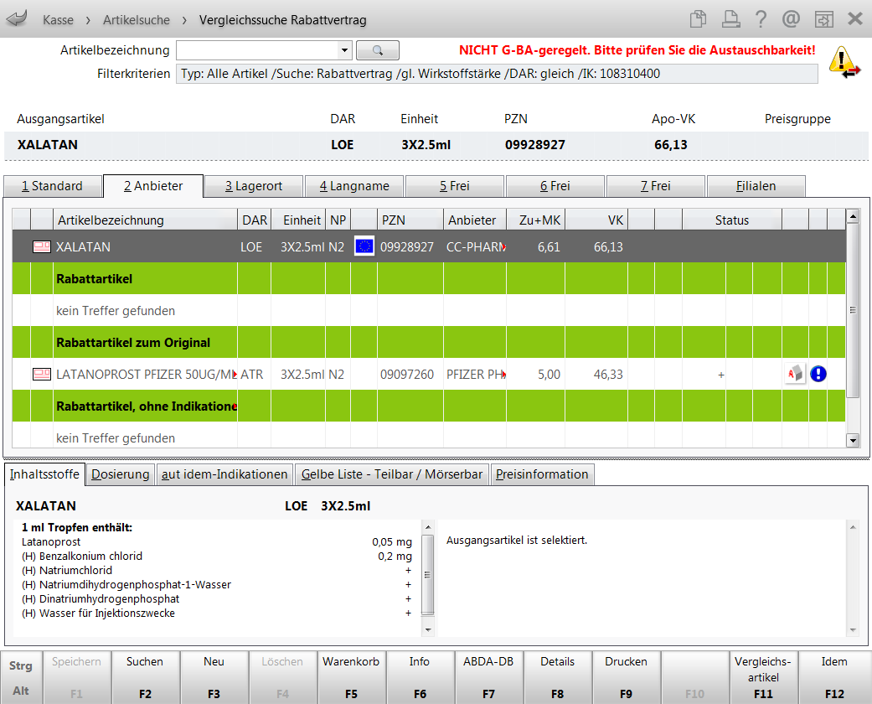Click the magnifier search button
The height and width of the screenshot is (704, 872).
coord(378,50)
